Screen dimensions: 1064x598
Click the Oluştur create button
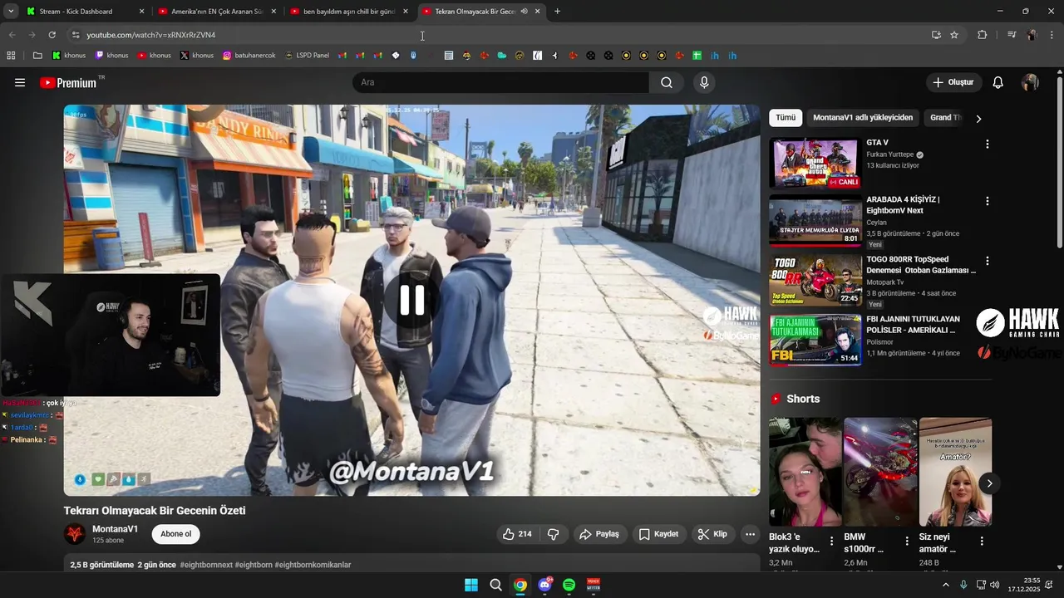click(953, 82)
